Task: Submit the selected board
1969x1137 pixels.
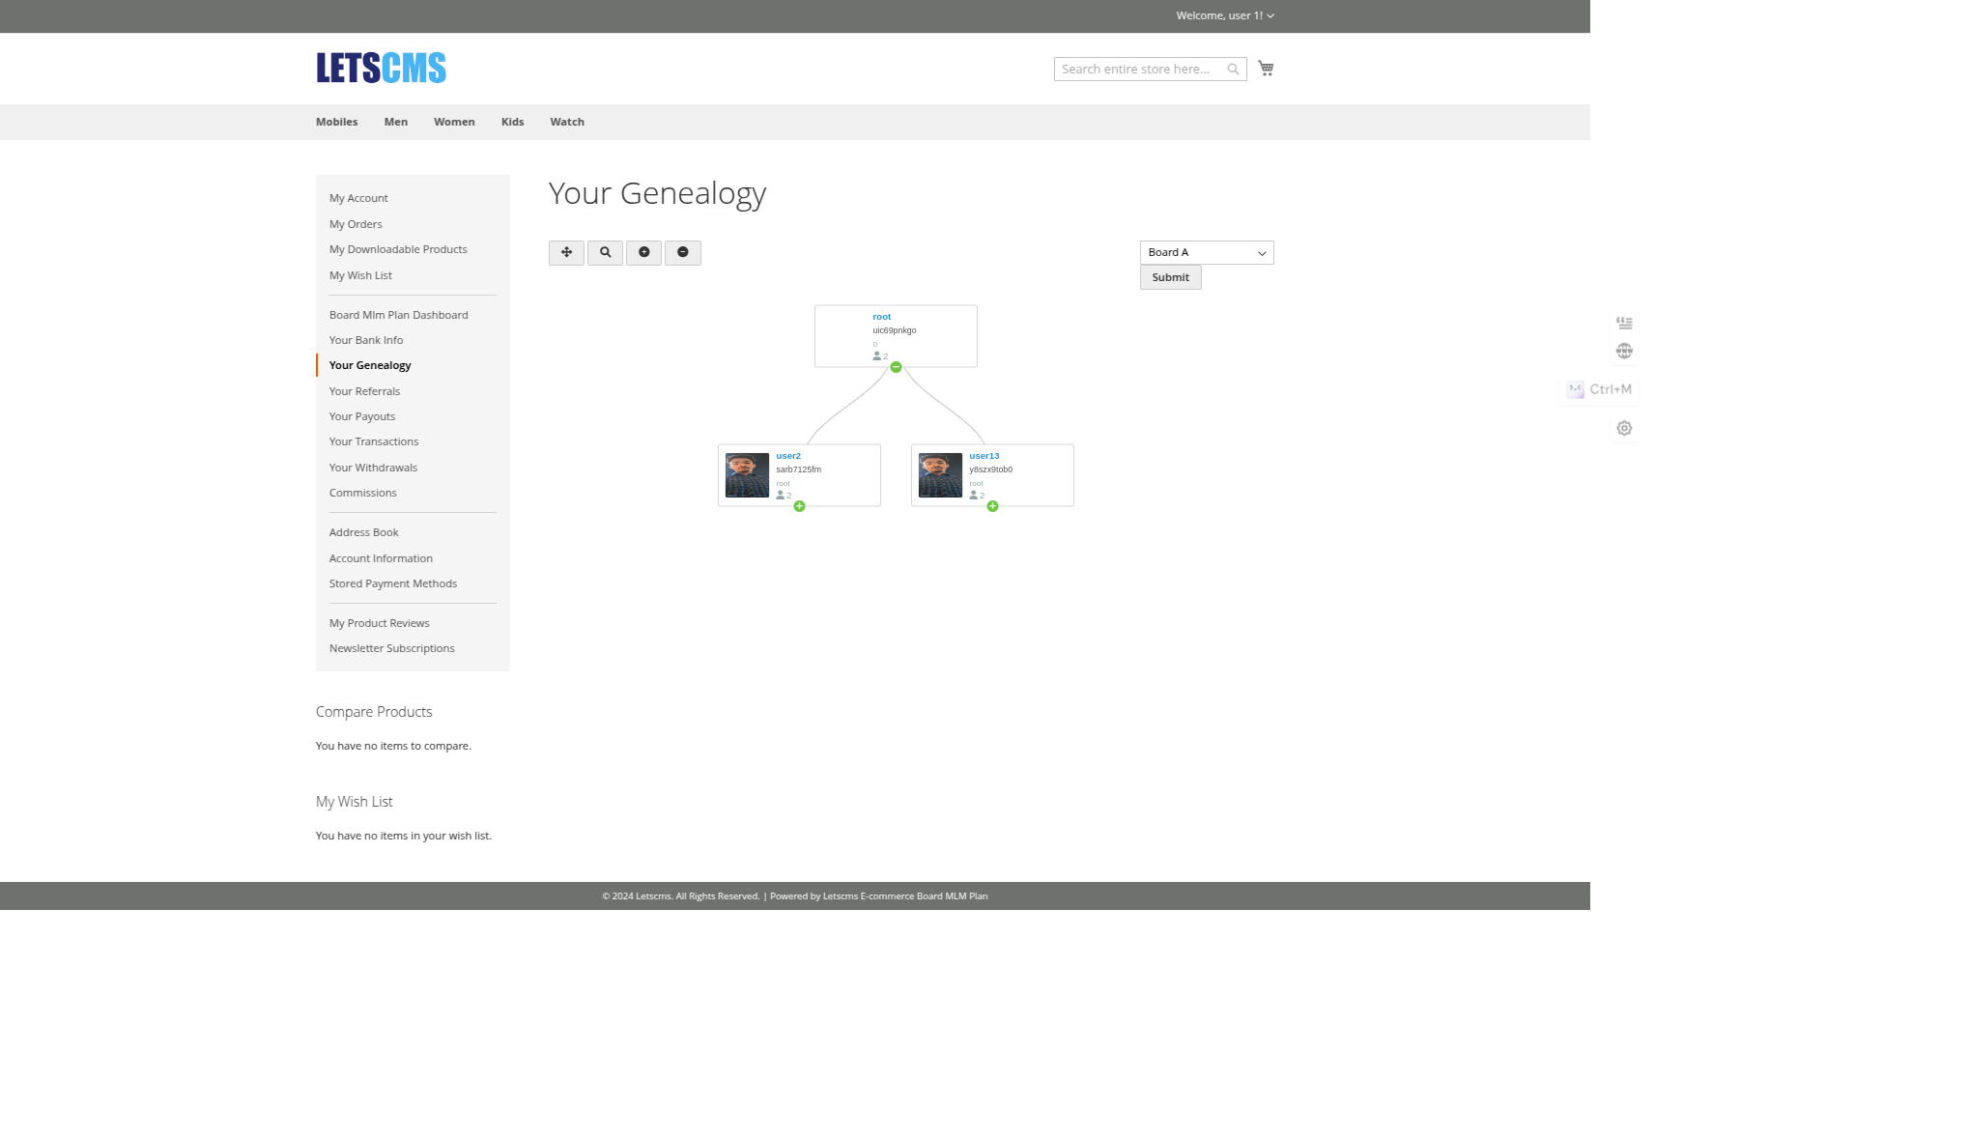Action: (1170, 277)
